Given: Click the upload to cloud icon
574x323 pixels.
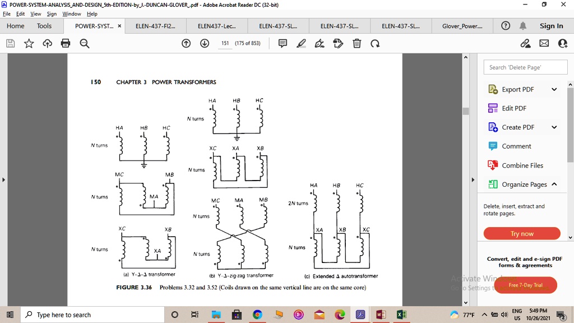Looking at the screenshot, I should [x=47, y=44].
